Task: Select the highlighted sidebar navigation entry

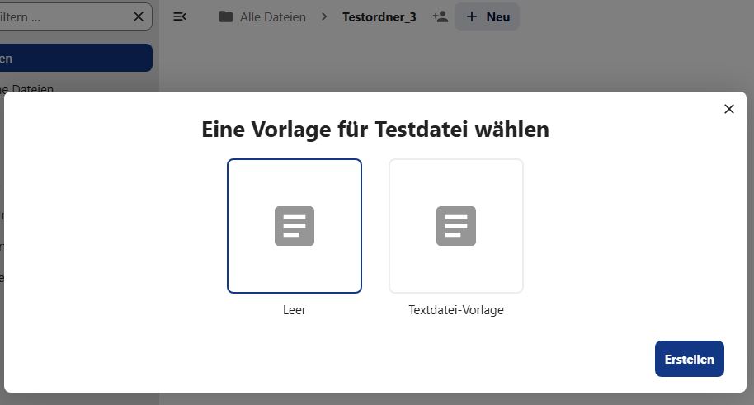Action: [x=74, y=58]
